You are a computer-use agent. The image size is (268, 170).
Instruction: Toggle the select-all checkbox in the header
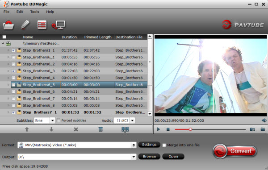pyautogui.click(x=4, y=37)
